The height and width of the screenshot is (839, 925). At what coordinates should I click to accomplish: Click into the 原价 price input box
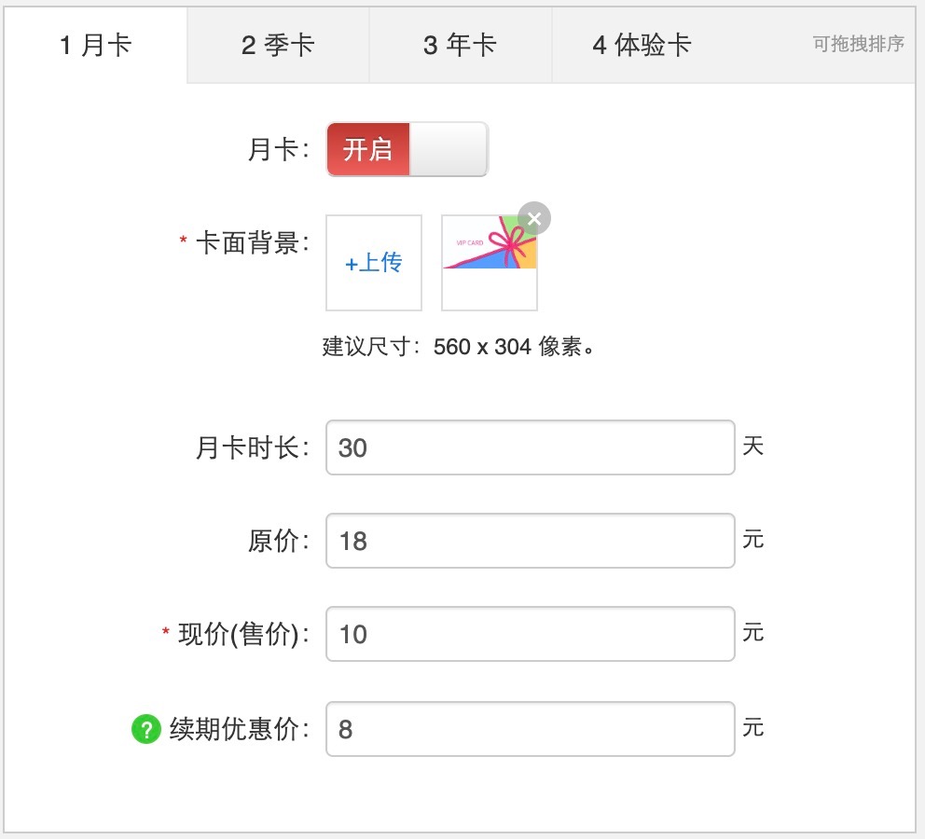pos(530,541)
